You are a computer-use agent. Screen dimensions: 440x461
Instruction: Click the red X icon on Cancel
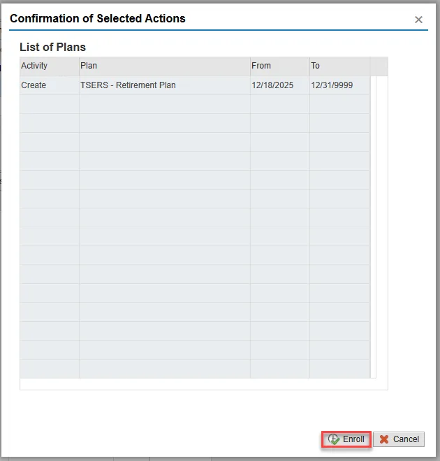tap(384, 439)
